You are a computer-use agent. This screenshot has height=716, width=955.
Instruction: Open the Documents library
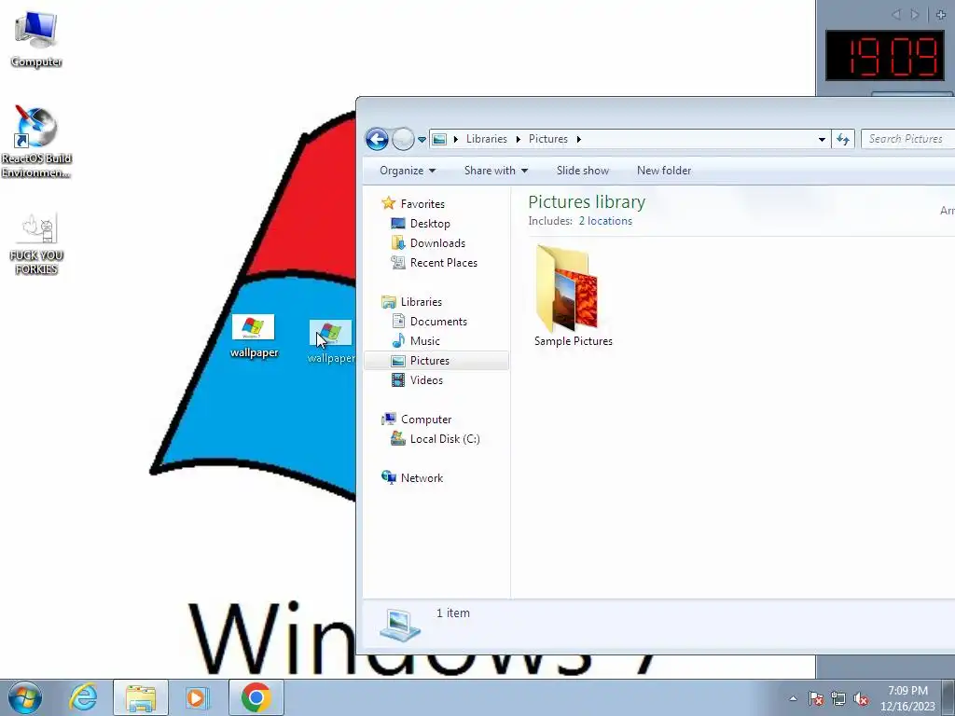coord(438,322)
